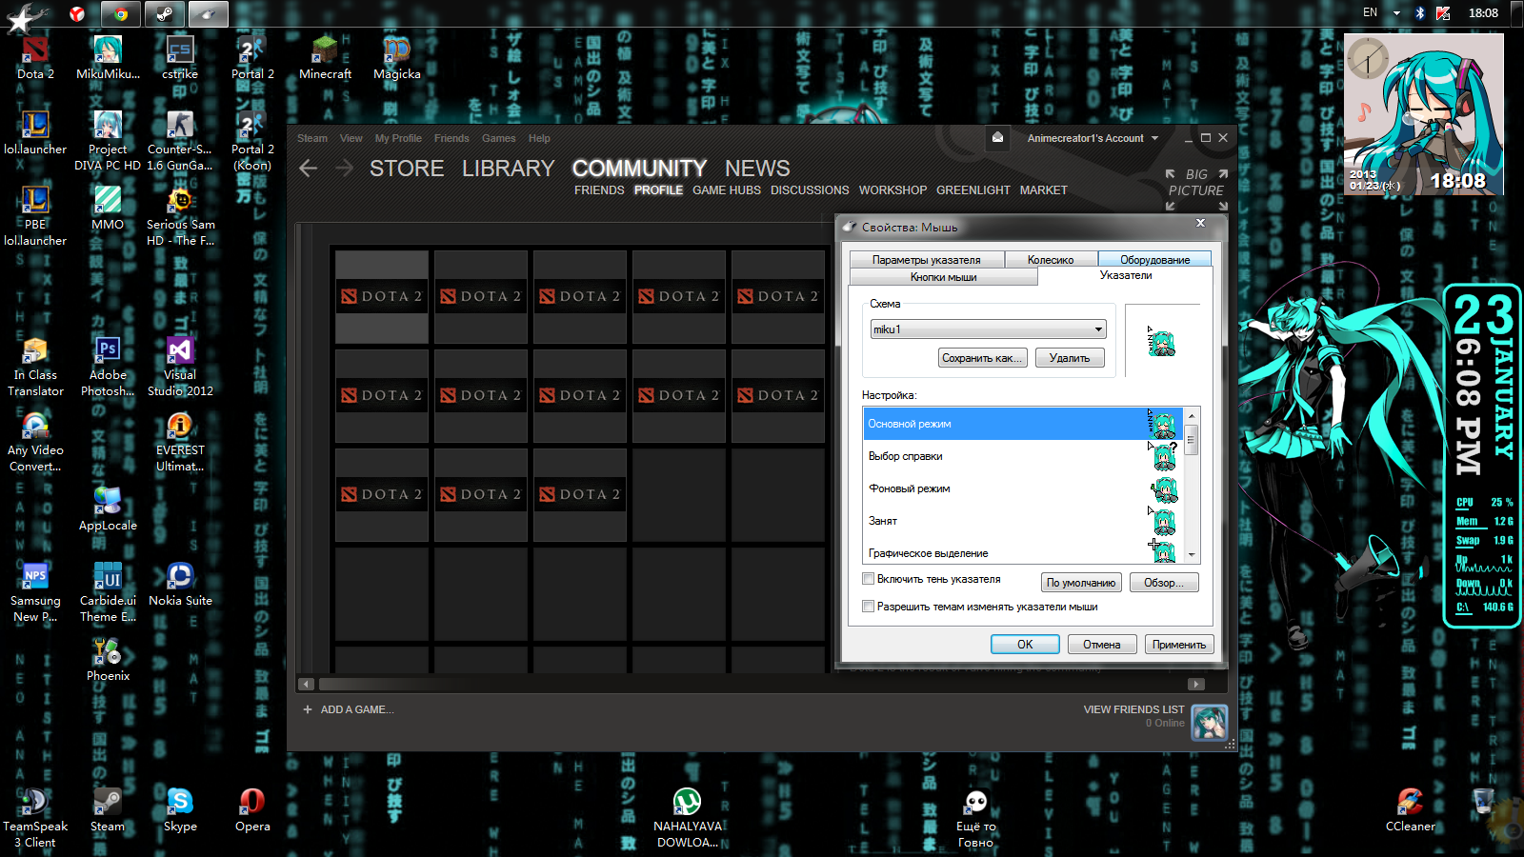
Task: Switch to Параметры указателя tab
Action: pos(927,260)
